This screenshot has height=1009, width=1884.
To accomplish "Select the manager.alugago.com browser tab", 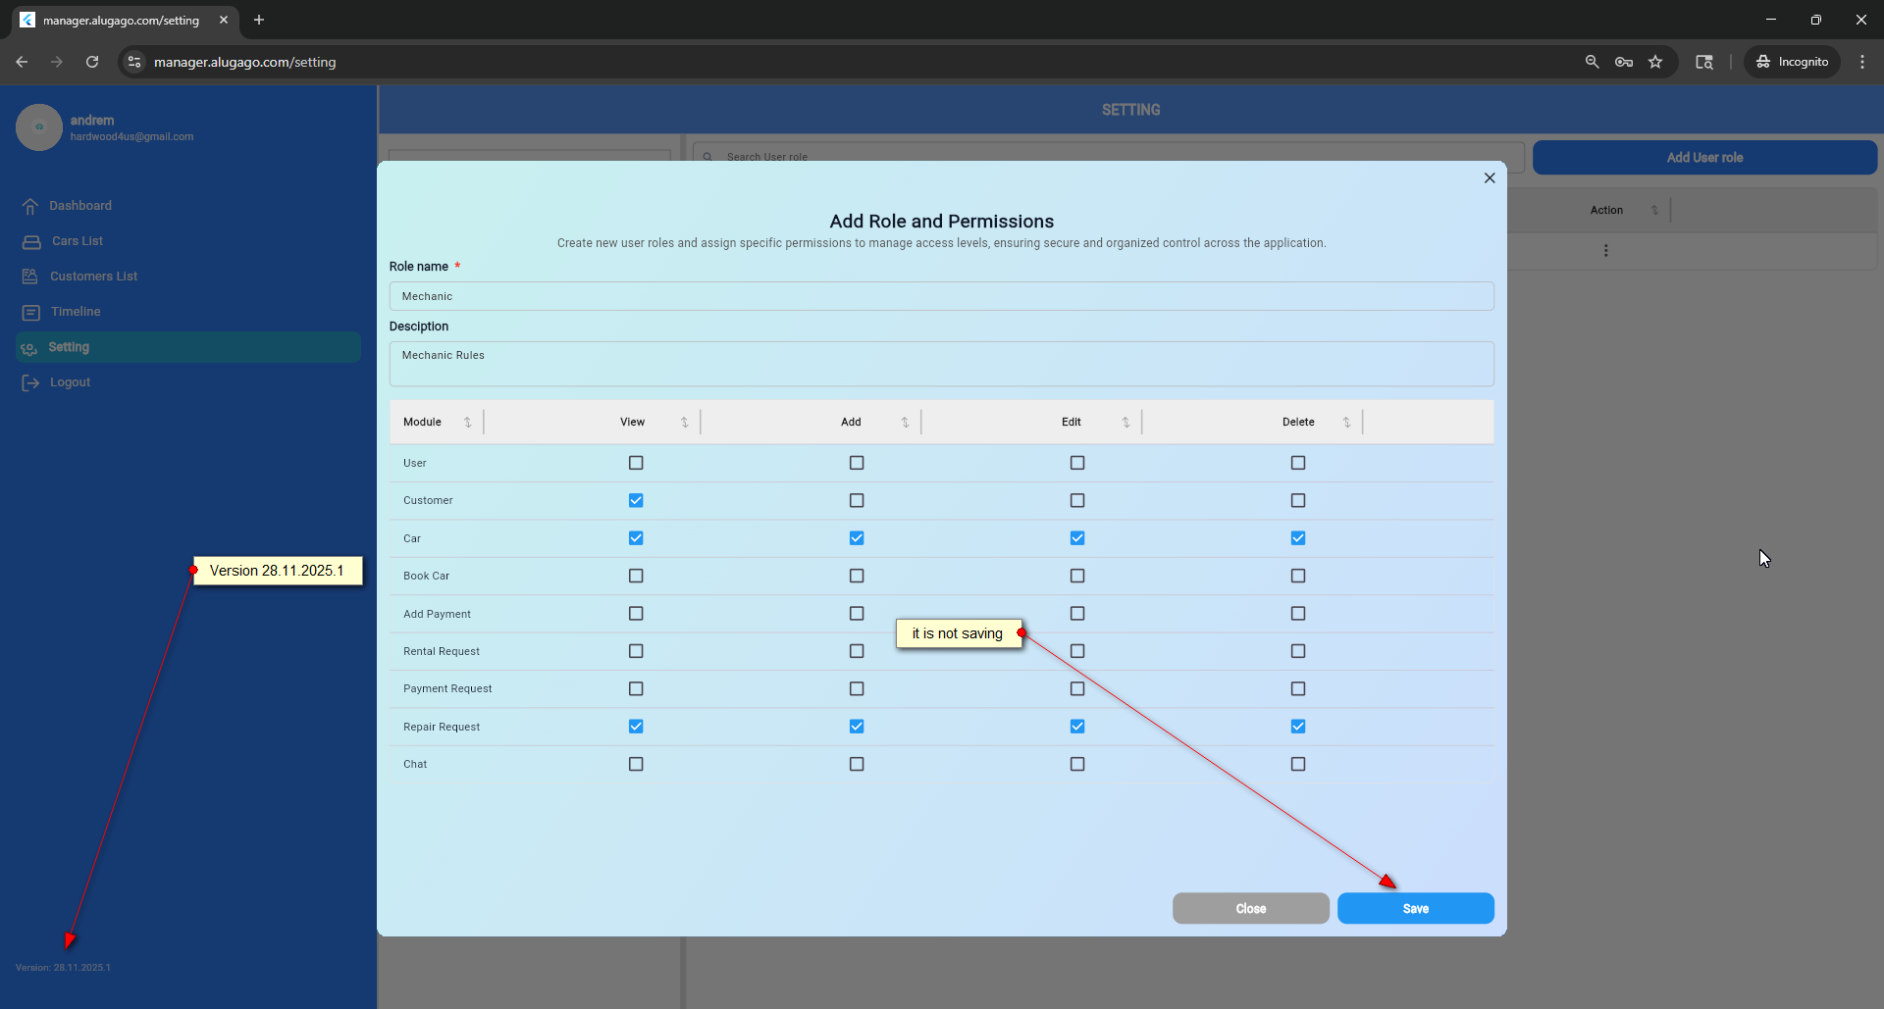I will [x=121, y=20].
